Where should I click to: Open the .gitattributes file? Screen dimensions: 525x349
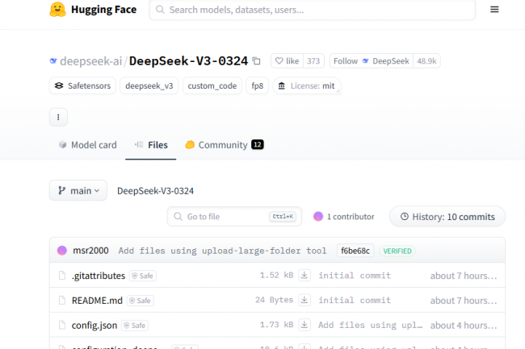pos(99,276)
